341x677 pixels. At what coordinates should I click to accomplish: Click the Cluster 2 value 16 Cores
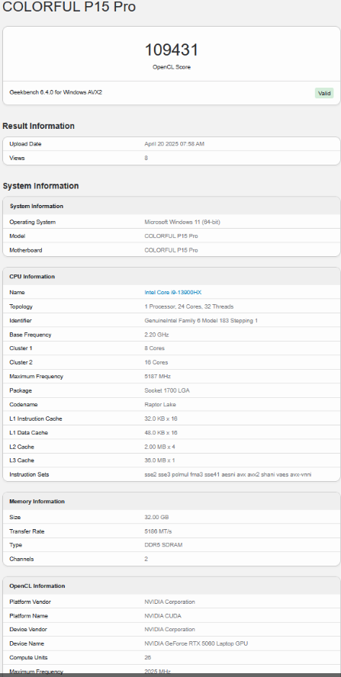click(156, 362)
